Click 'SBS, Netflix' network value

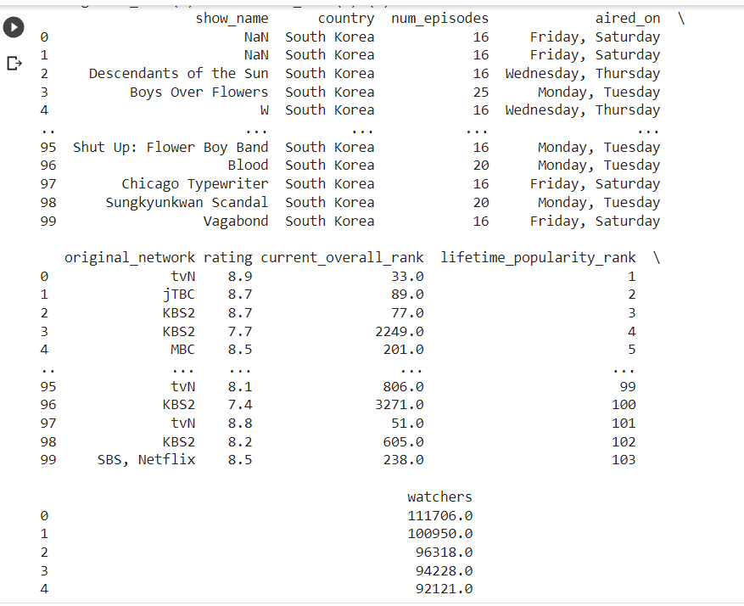point(146,460)
